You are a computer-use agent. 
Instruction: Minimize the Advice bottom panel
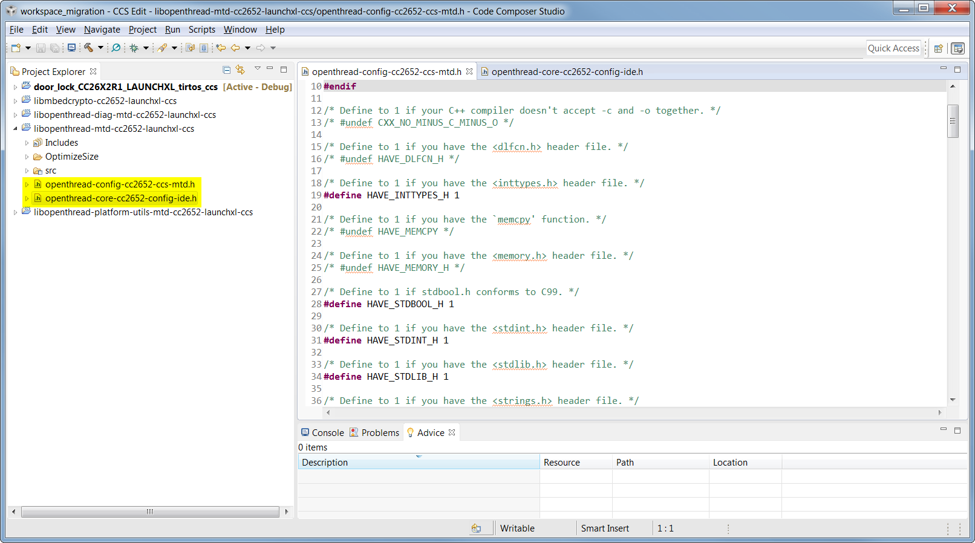coord(944,429)
